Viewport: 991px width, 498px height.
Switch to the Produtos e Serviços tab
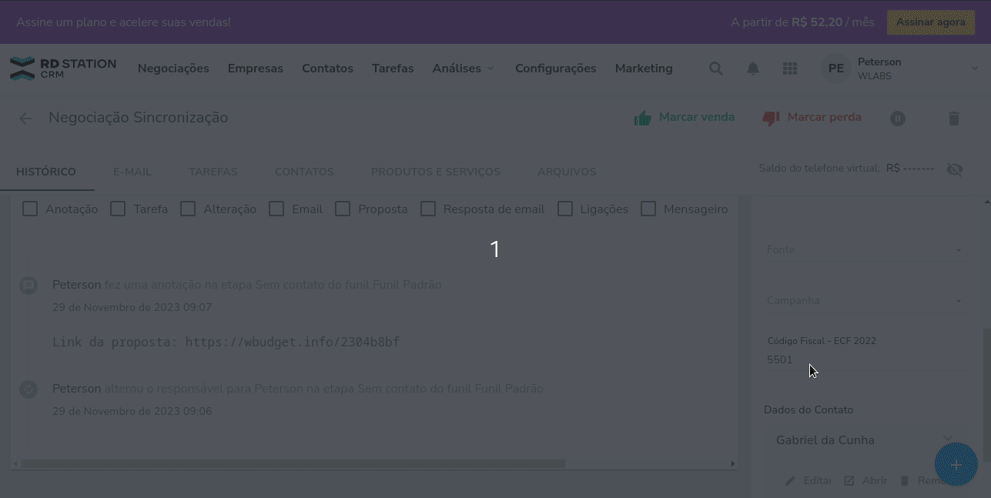(x=435, y=172)
